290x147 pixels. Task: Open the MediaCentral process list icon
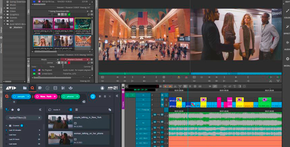[x=63, y=88]
